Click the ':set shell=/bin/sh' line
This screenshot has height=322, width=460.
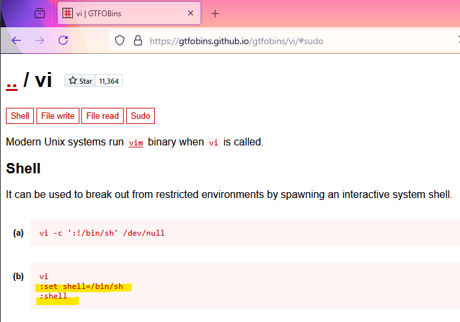tap(81, 286)
